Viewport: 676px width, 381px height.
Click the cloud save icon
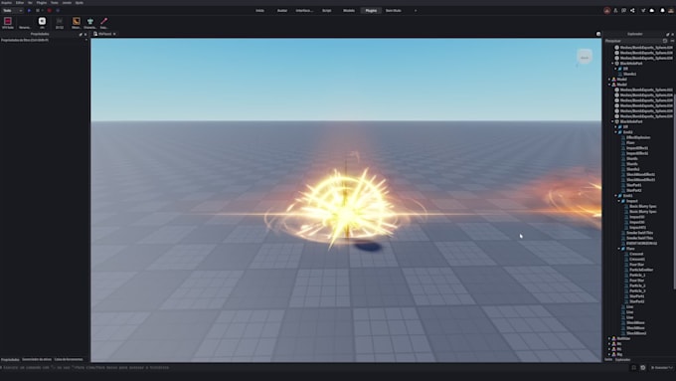click(652, 10)
